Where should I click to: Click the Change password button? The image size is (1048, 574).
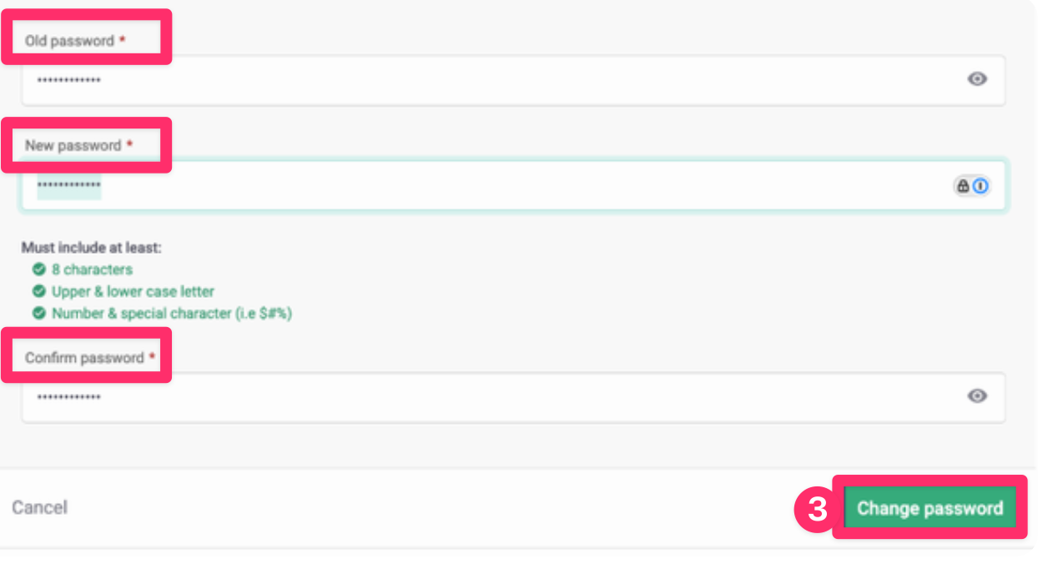click(x=930, y=507)
